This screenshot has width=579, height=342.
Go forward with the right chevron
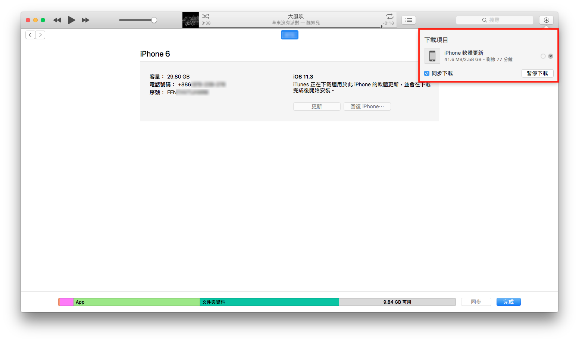(40, 35)
